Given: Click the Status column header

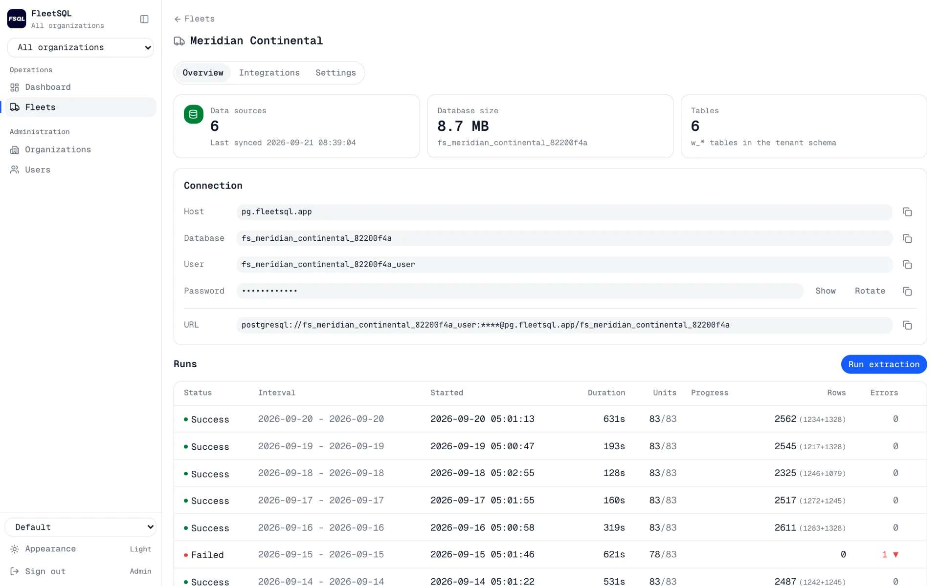Looking at the screenshot, I should coord(198,393).
